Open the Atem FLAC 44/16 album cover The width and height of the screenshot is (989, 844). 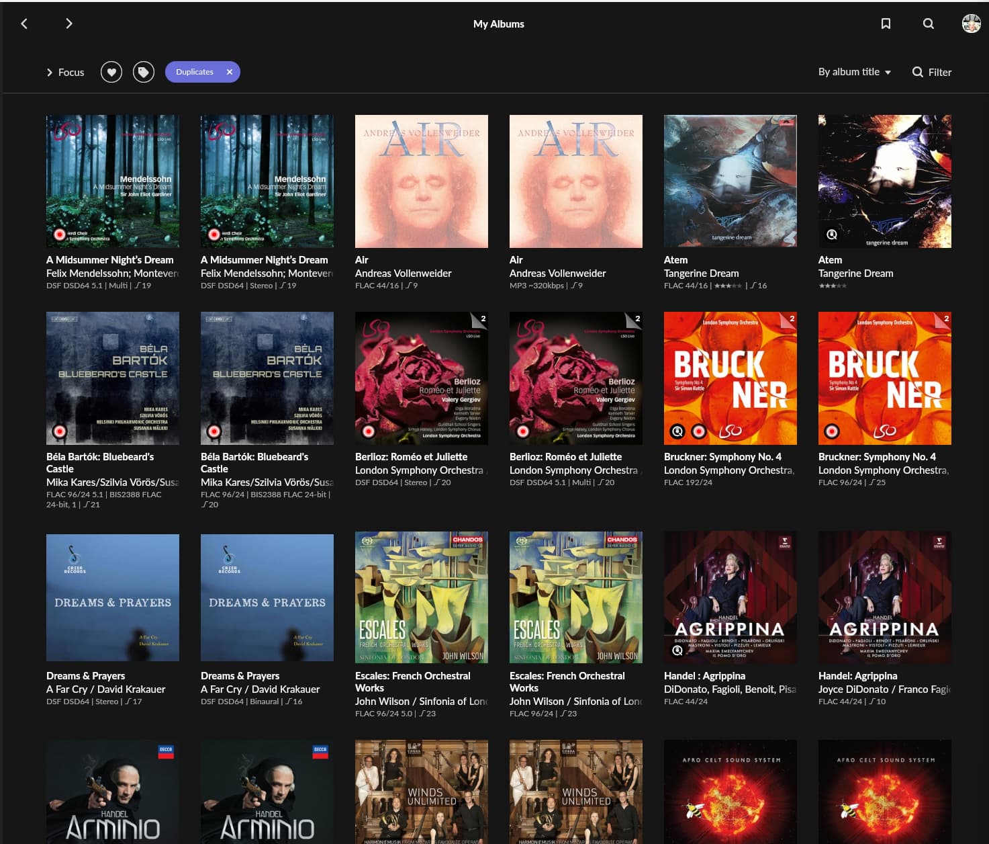[731, 181]
